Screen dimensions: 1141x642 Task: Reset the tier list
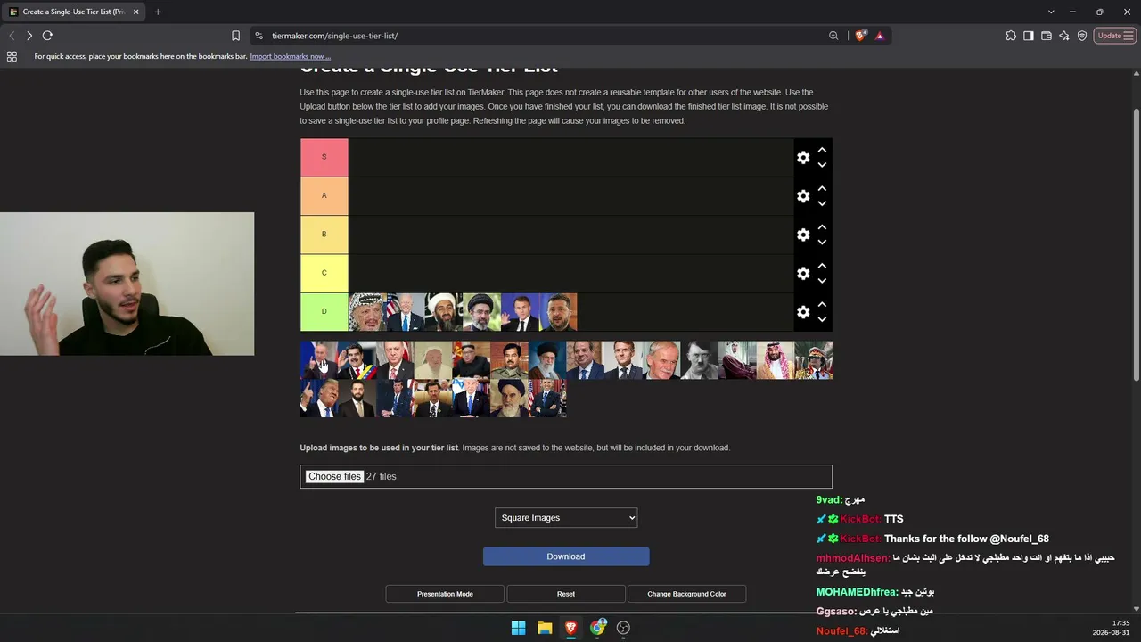pos(566,594)
